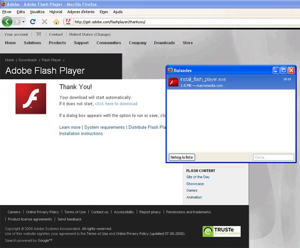Viewport: 300px width, 248px height.
Task: Click the Forward navigation arrow
Action: [x=17, y=21]
